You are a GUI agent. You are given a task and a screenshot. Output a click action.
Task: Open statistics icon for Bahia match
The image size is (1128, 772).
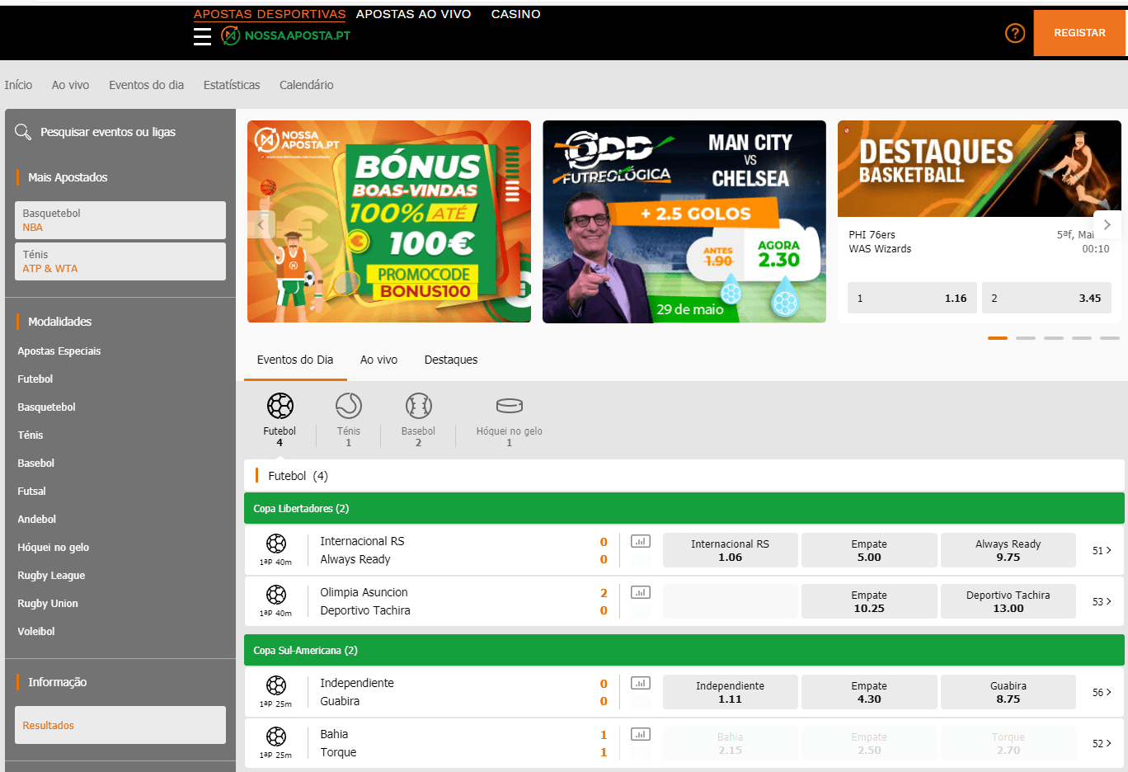pyautogui.click(x=641, y=735)
